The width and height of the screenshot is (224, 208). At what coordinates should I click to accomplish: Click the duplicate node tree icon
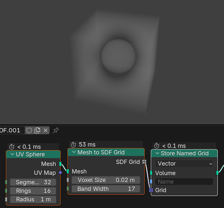click(x=38, y=130)
